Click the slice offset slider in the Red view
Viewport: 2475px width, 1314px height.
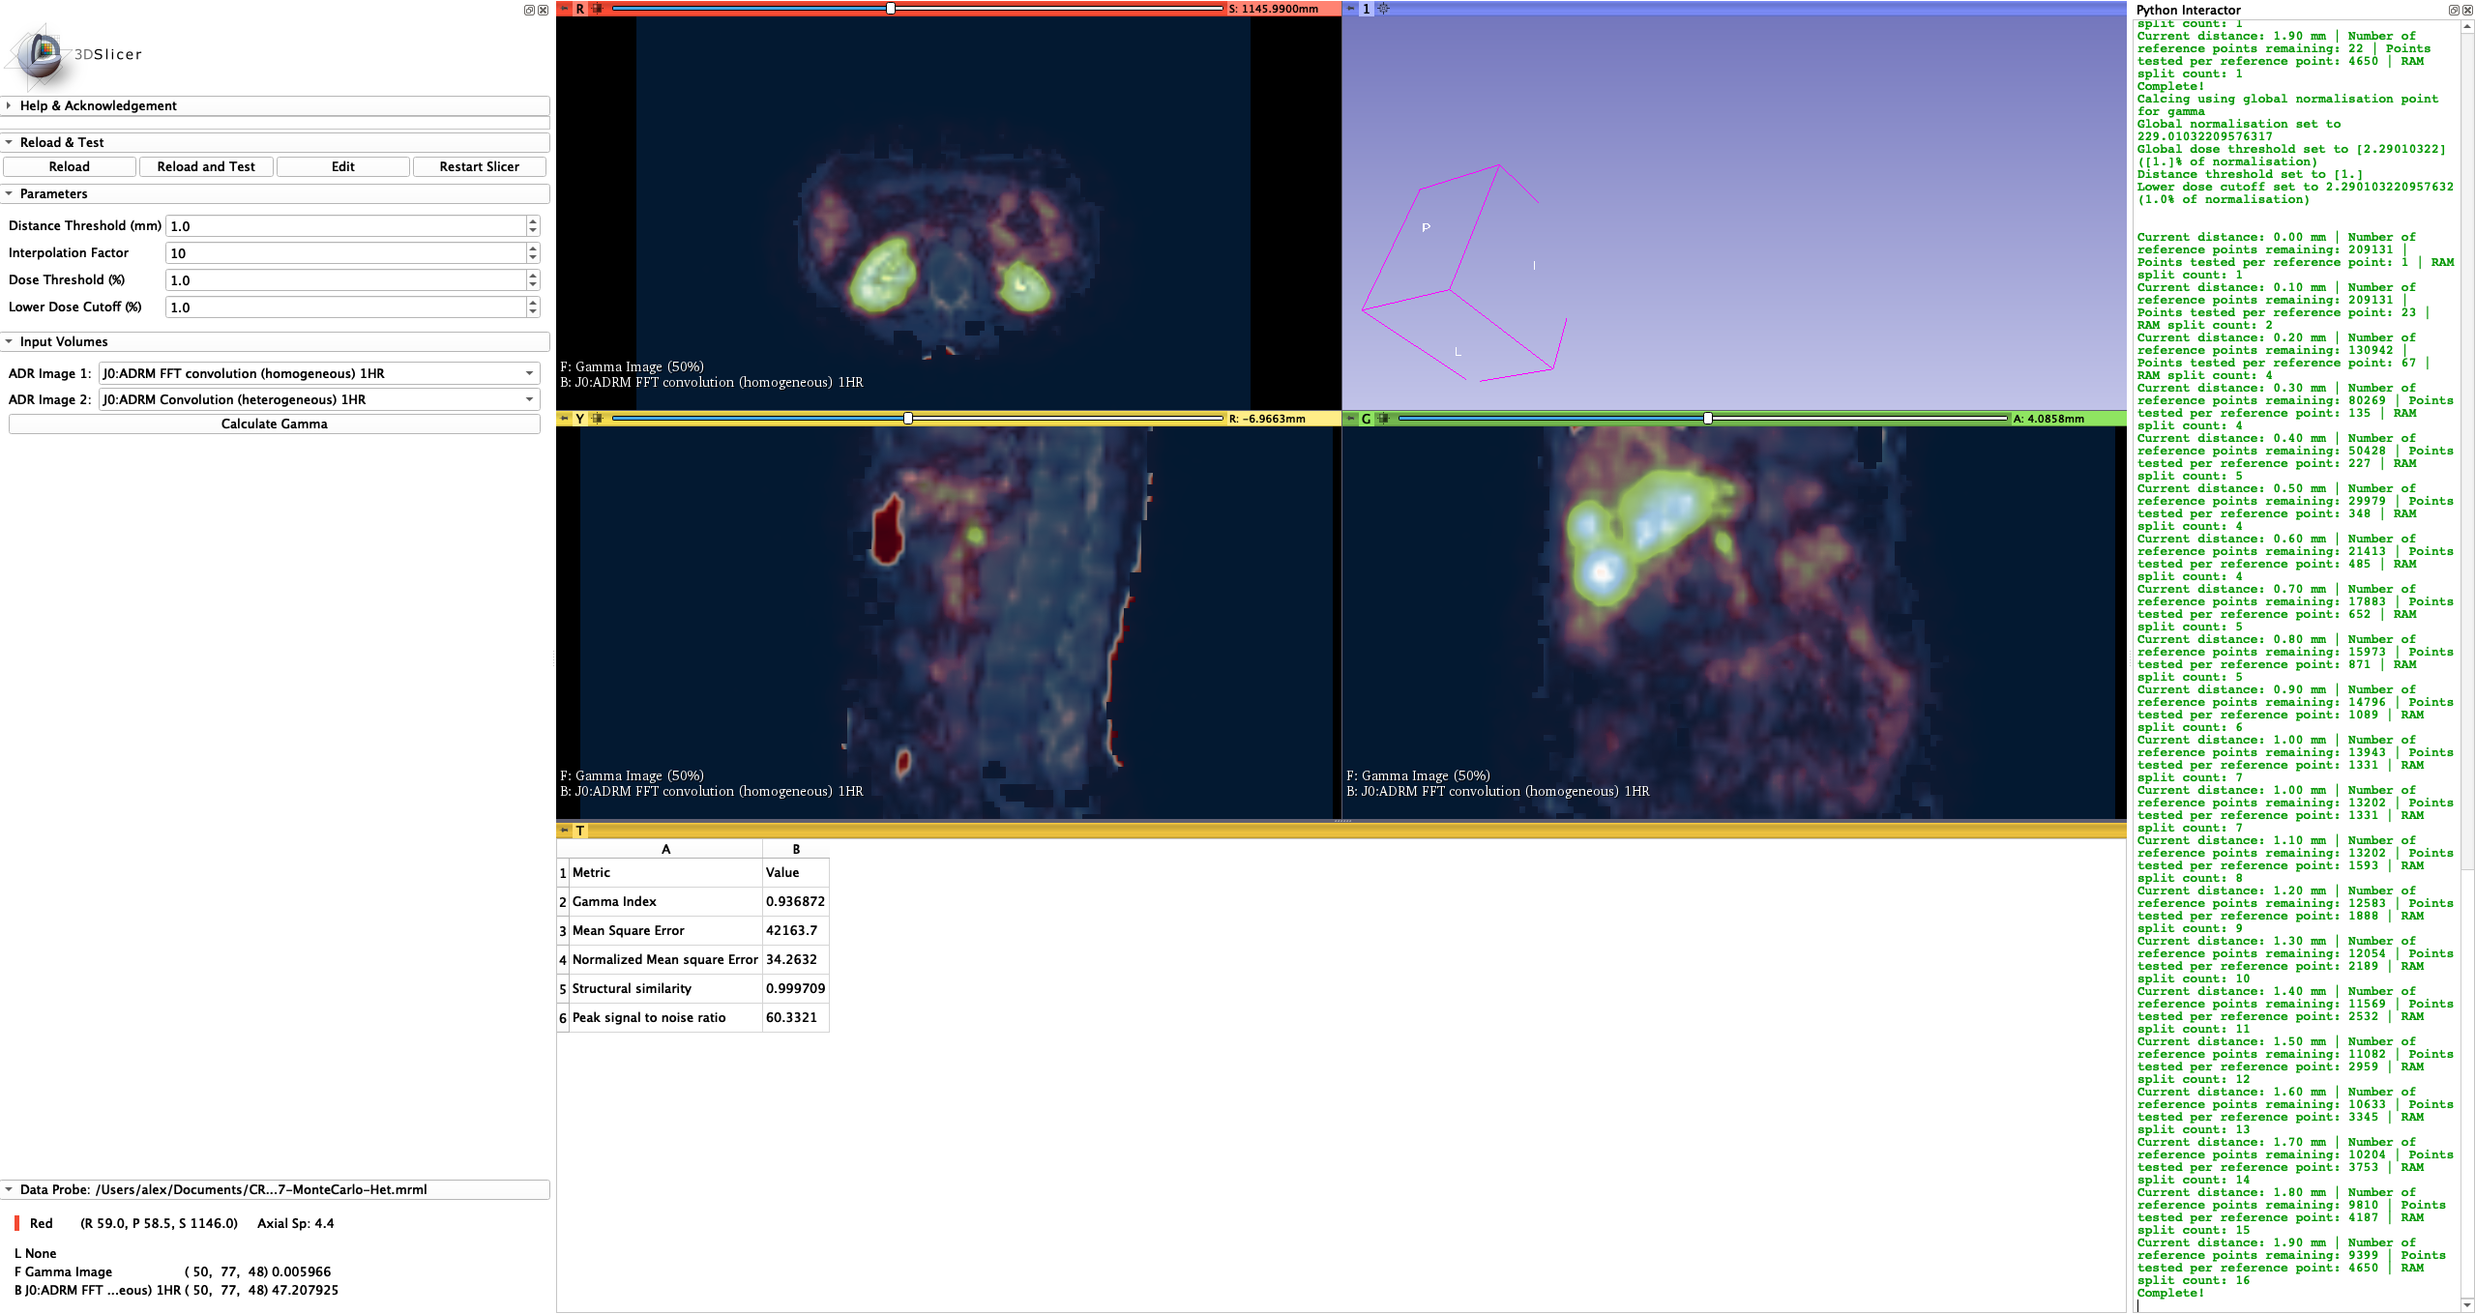[890, 9]
